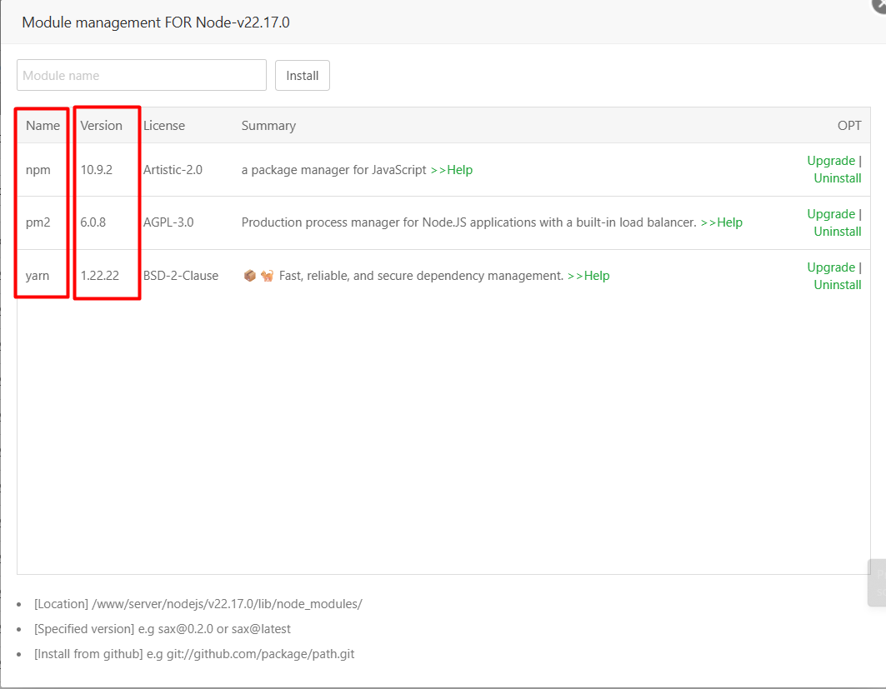Click the Name column header

(x=43, y=125)
